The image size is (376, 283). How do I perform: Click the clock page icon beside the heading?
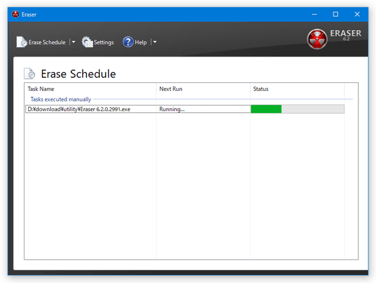pos(29,73)
